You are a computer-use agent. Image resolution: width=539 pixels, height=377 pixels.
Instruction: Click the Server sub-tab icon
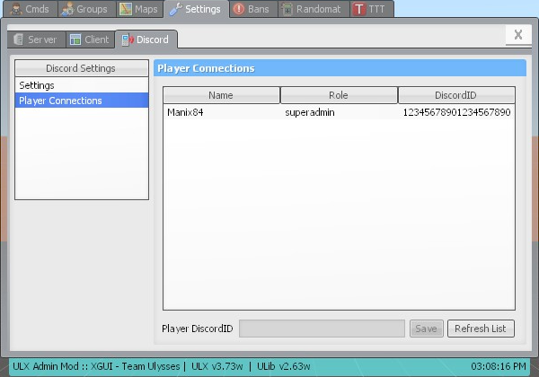click(x=18, y=39)
